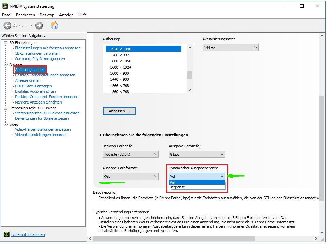Select resolution 1600 × 900
Viewport: 327px width, 244px height.
click(143, 73)
